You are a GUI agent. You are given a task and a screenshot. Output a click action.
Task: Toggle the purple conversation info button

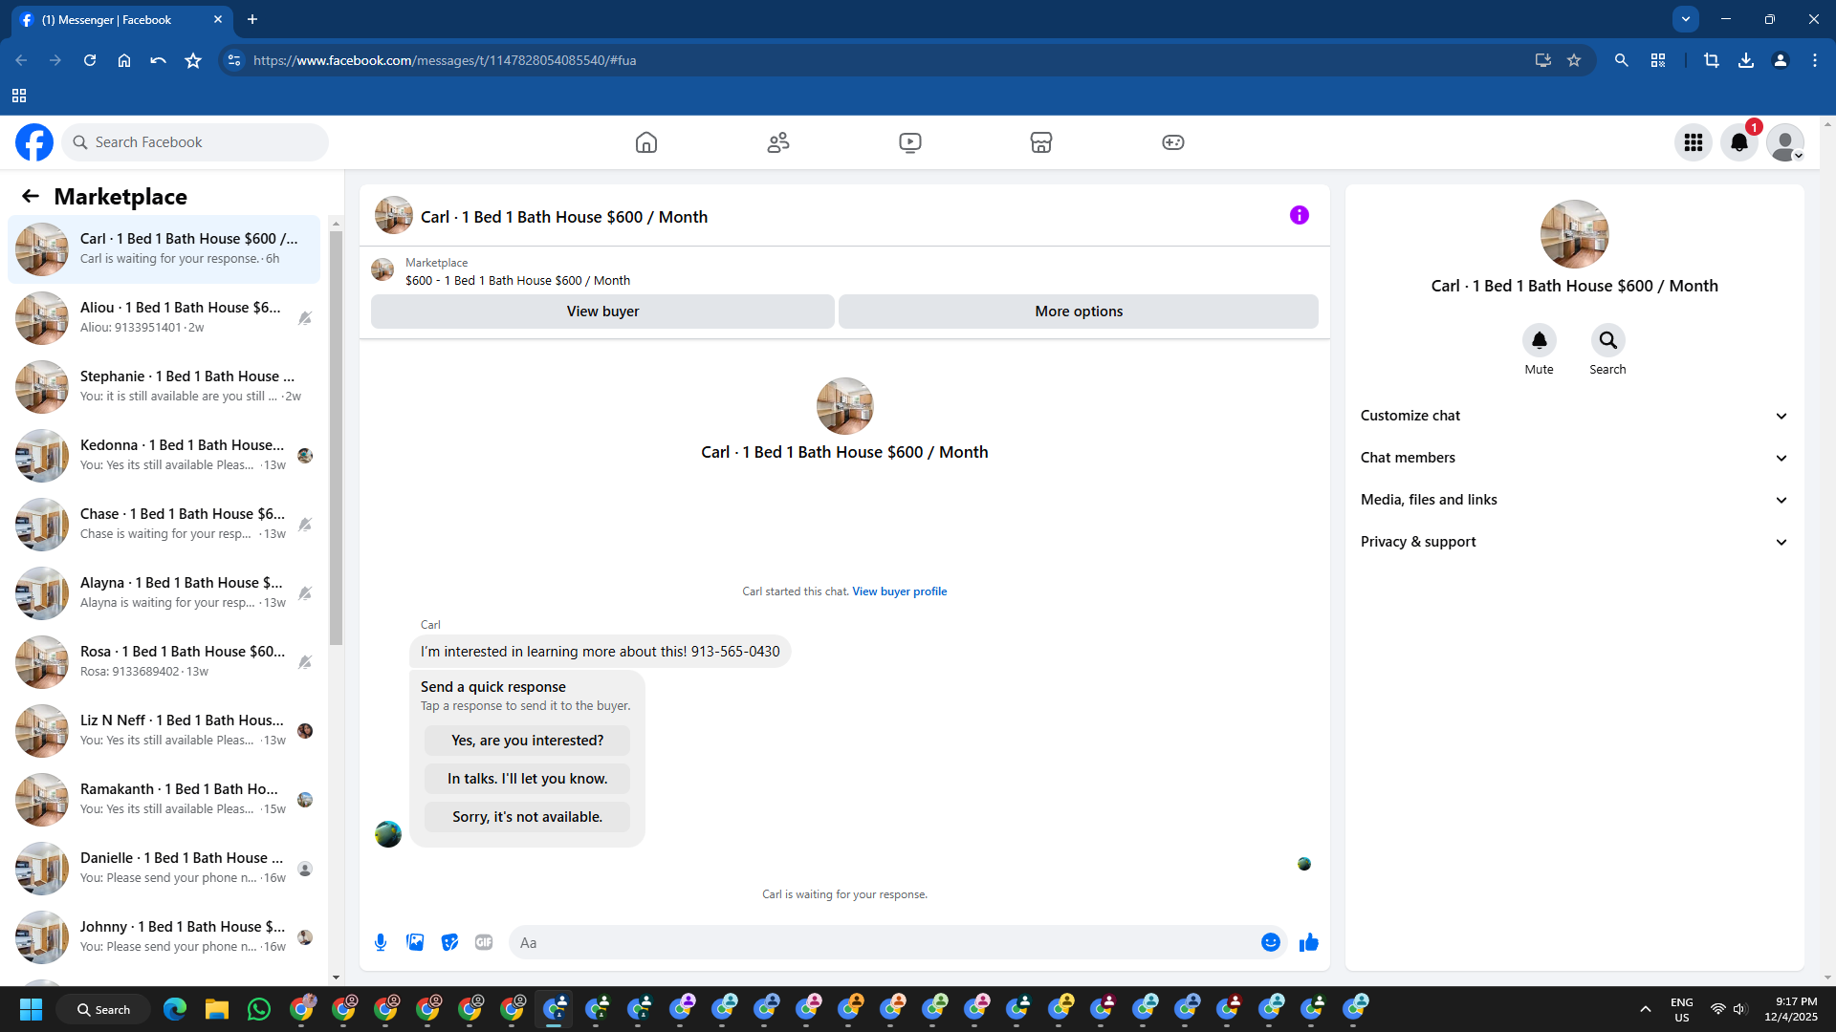coord(1299,216)
